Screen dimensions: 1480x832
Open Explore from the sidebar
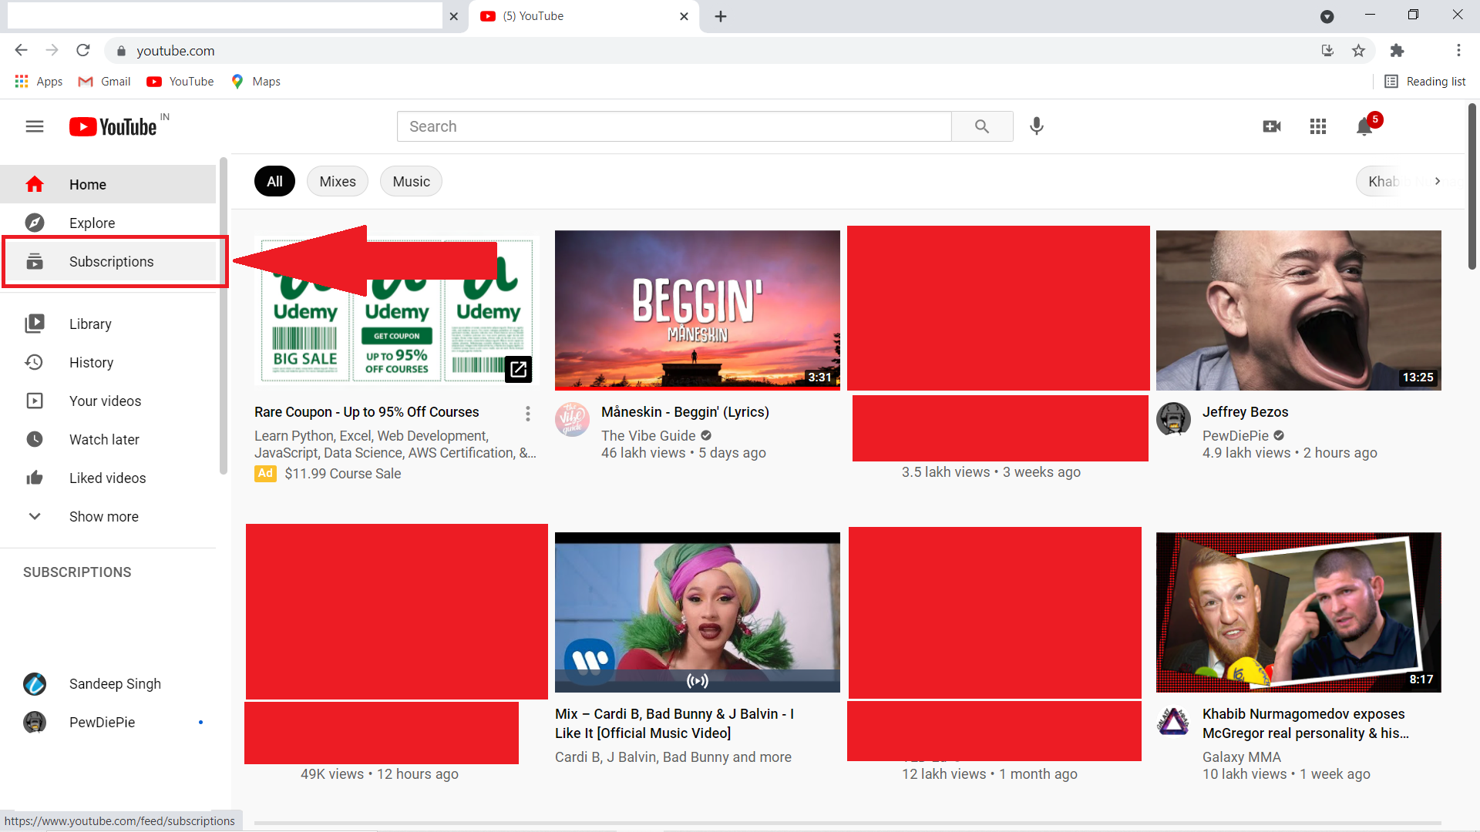[108, 223]
